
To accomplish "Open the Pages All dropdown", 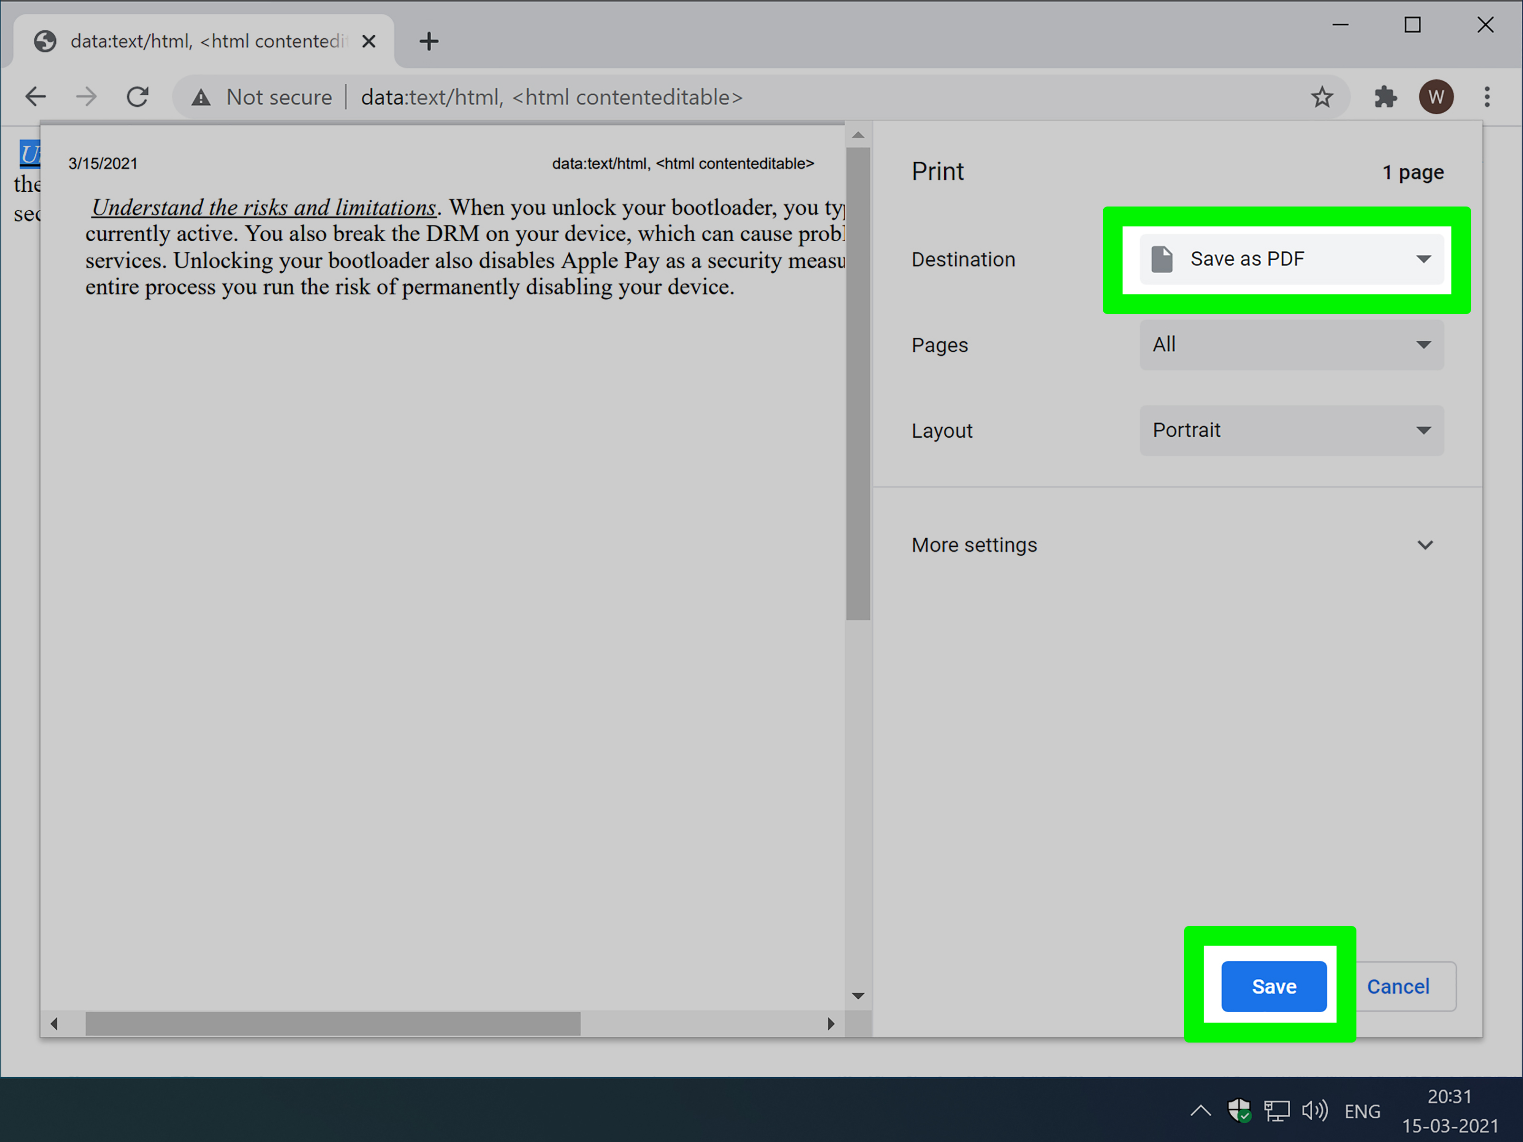I will 1291,344.
